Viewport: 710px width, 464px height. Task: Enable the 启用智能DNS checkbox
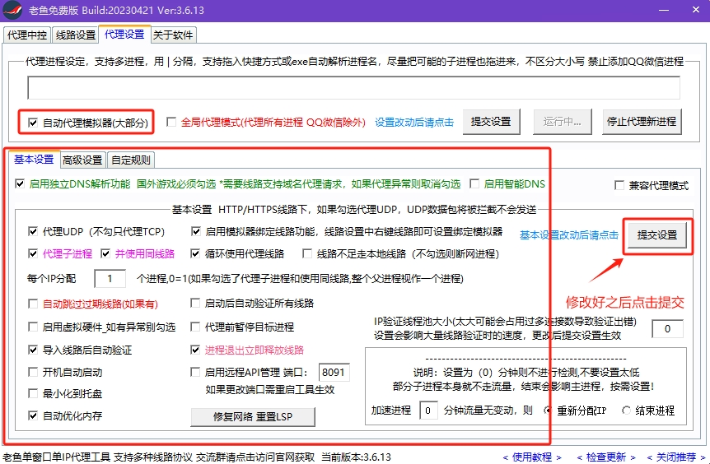[474, 183]
